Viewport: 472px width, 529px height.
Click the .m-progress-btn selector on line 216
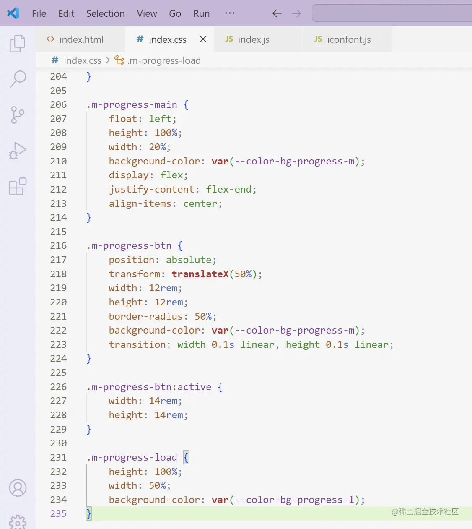(x=129, y=245)
